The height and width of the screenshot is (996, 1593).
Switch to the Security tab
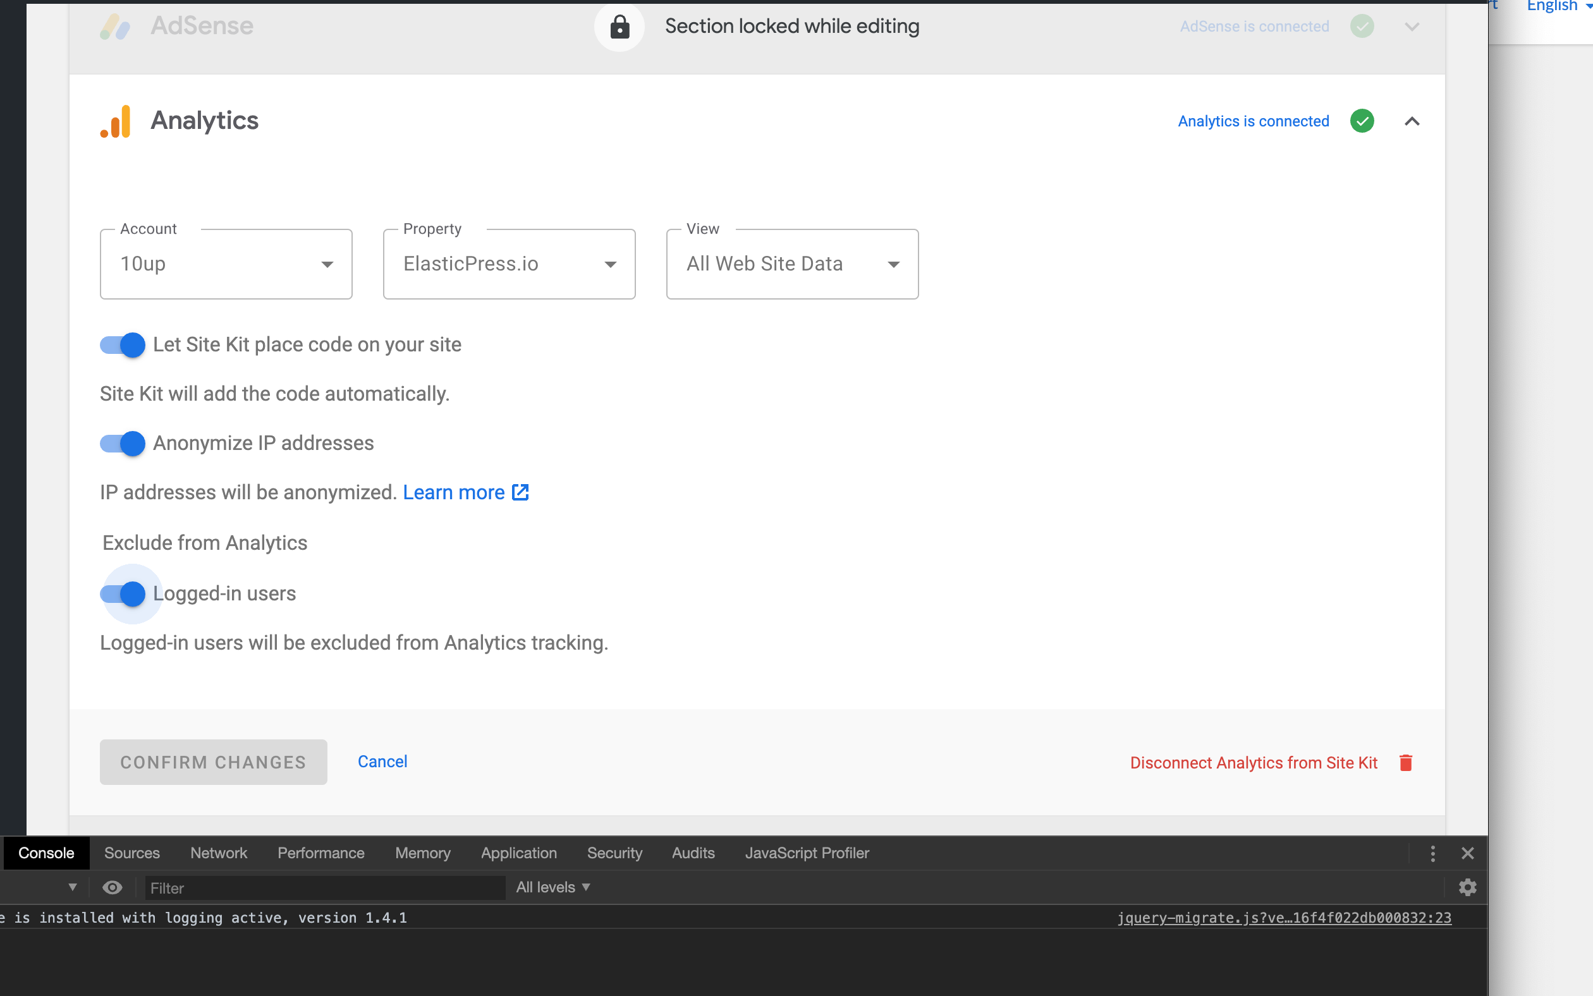click(614, 853)
